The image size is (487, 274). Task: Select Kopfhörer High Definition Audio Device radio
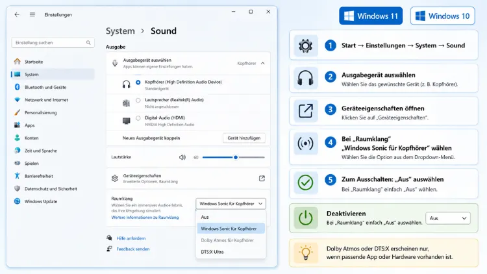coord(138,82)
